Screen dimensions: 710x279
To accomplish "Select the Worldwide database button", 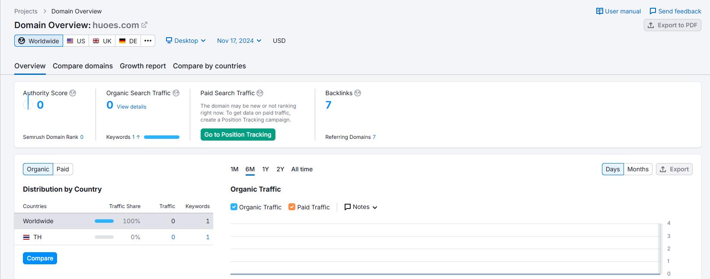I will tap(38, 41).
